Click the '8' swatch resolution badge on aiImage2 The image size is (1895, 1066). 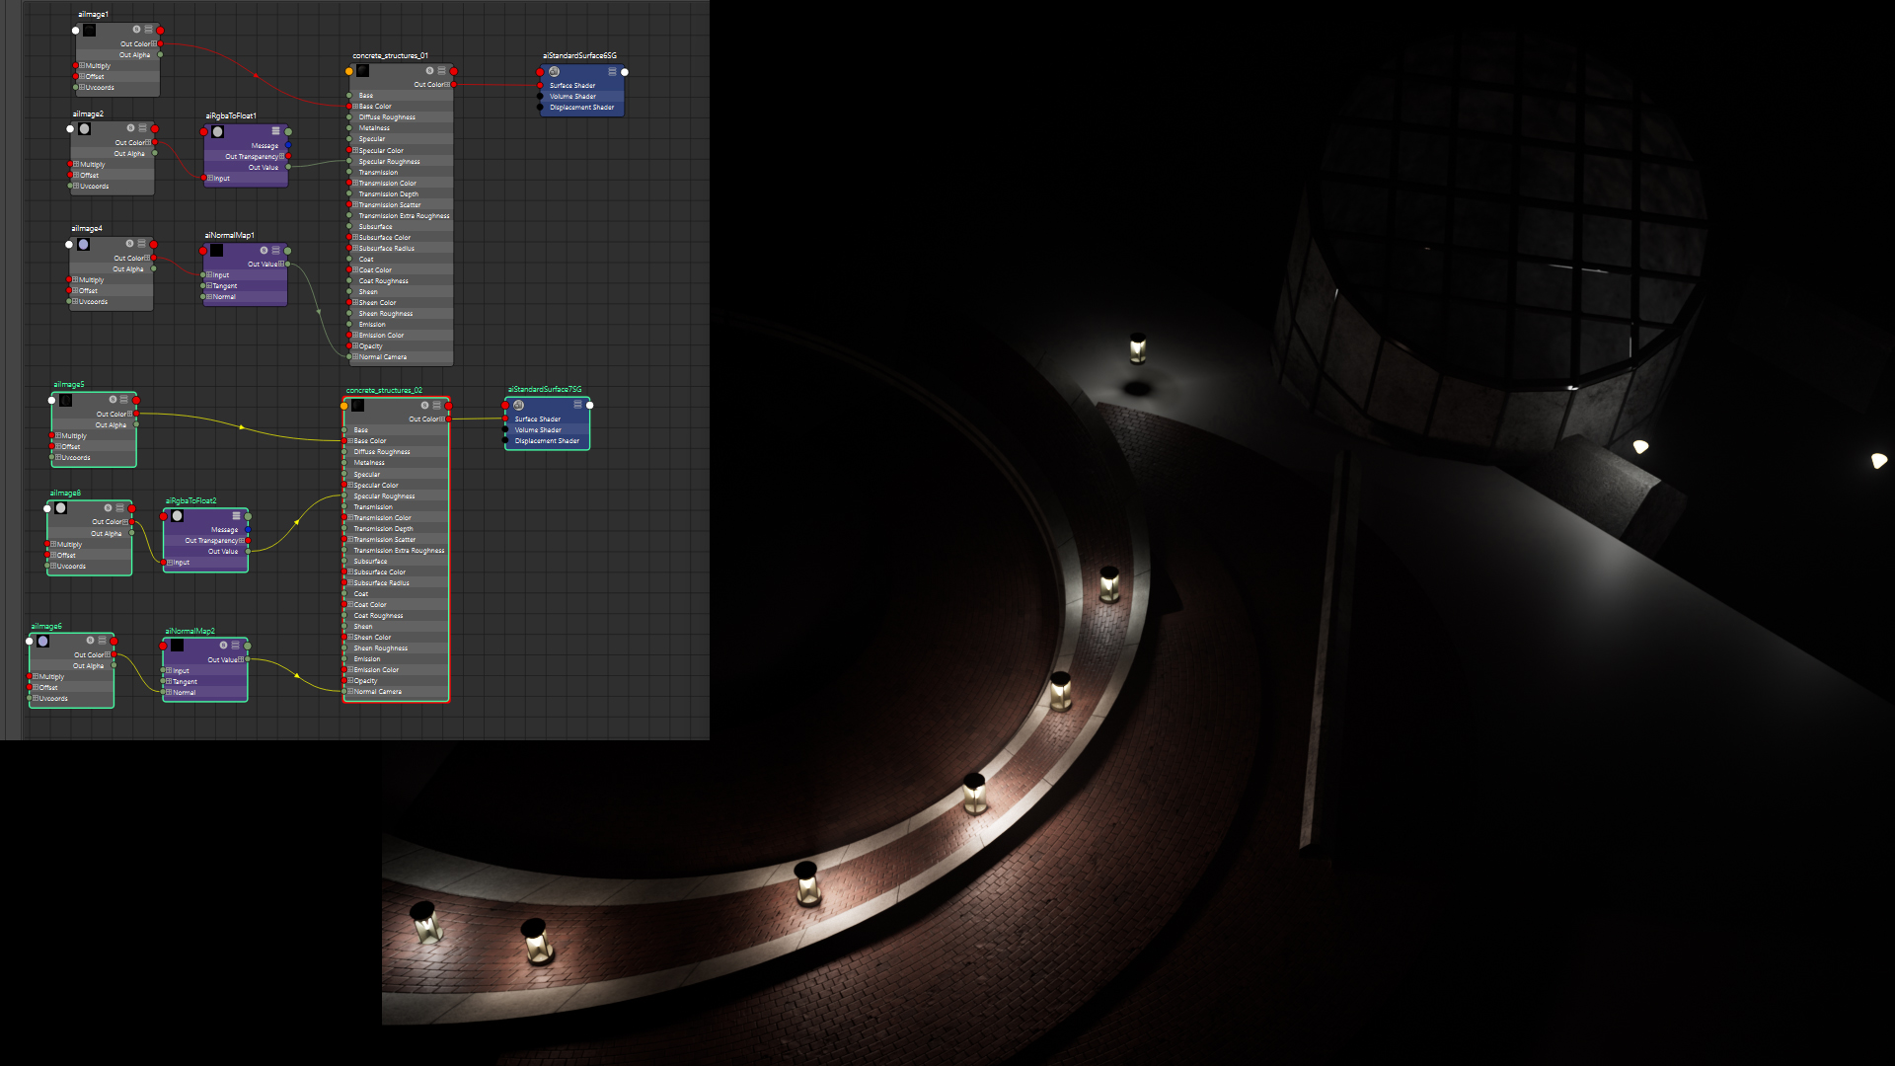(x=128, y=129)
